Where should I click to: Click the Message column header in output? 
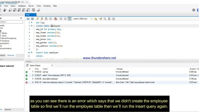(x=119, y=69)
